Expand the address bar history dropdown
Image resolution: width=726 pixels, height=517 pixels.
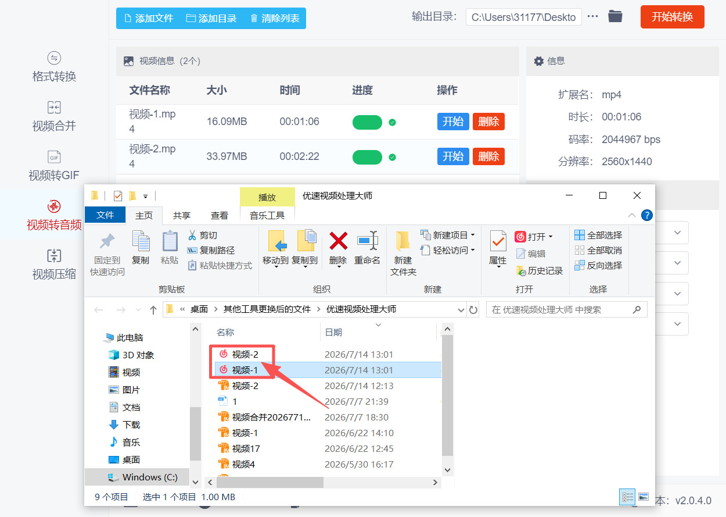coord(461,310)
